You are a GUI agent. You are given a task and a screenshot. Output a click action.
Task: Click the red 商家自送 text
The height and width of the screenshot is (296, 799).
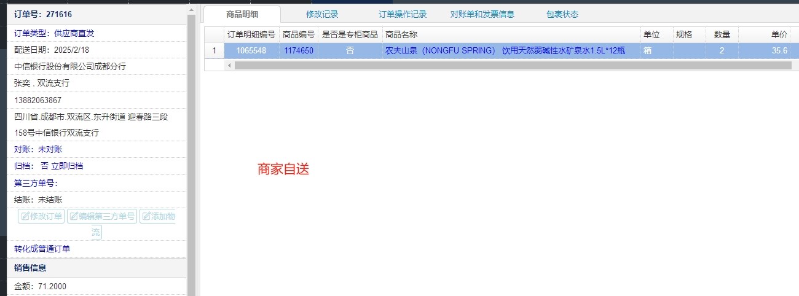[283, 169]
